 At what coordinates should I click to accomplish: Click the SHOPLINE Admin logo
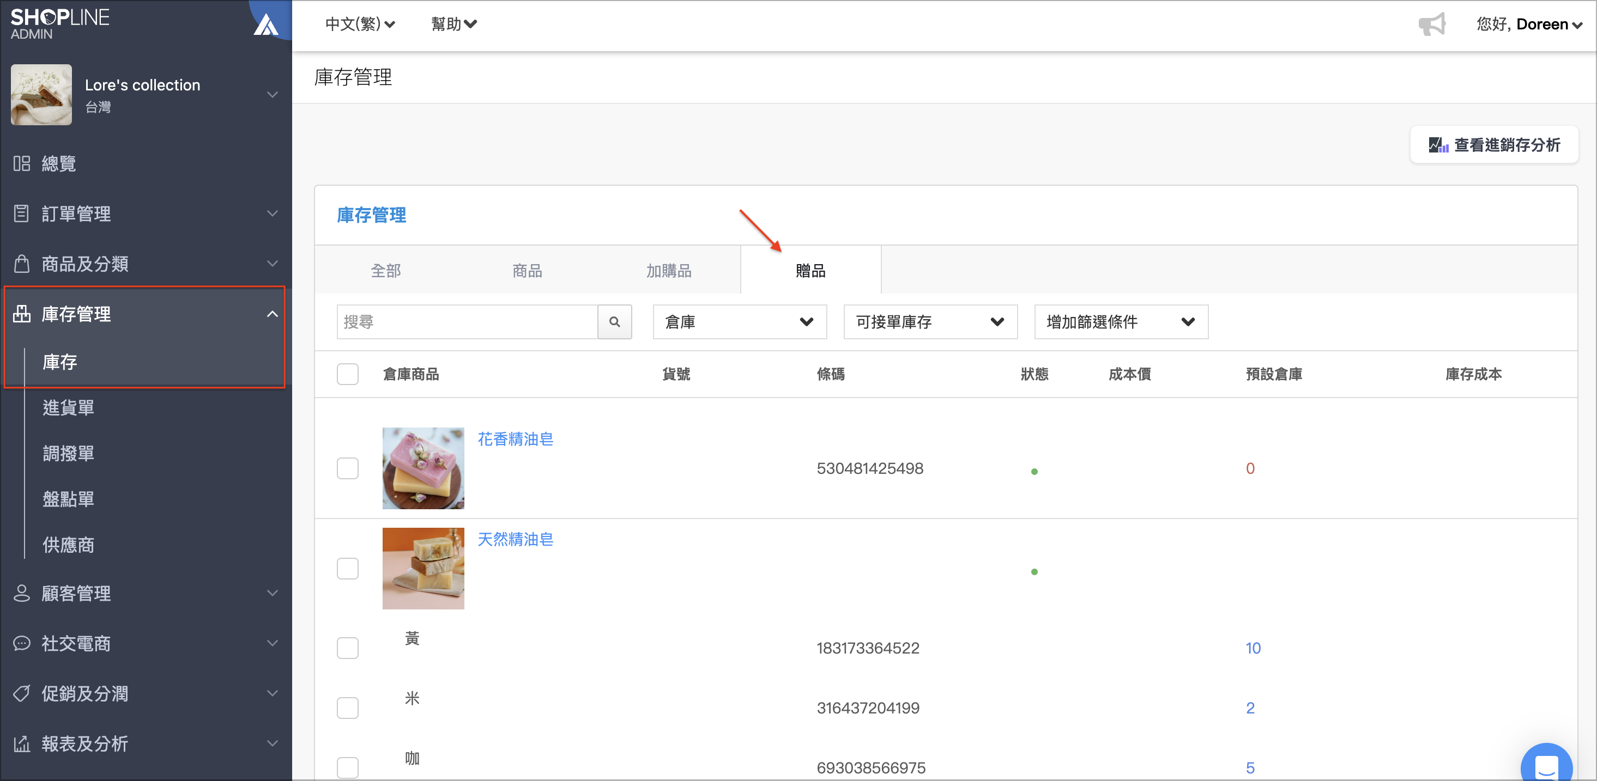[60, 23]
